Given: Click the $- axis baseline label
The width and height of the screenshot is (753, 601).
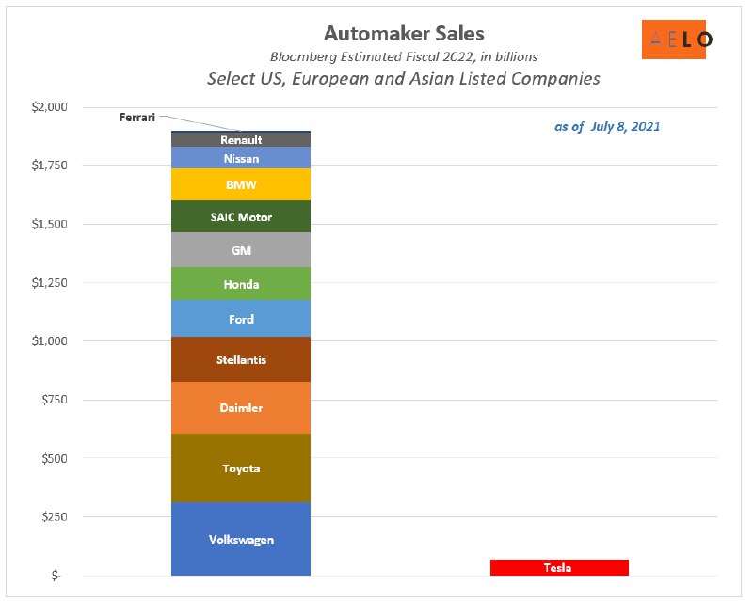Looking at the screenshot, I should click(x=56, y=575).
